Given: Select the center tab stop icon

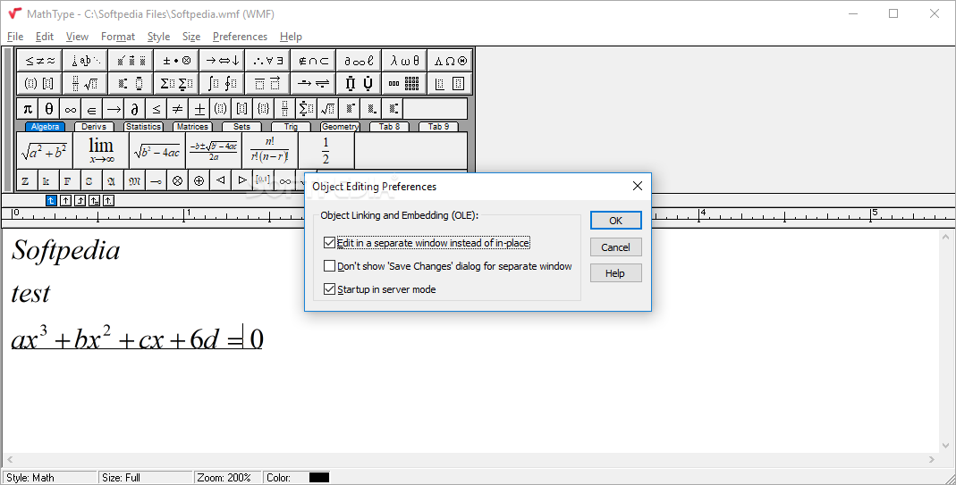Looking at the screenshot, I should coord(66,200).
